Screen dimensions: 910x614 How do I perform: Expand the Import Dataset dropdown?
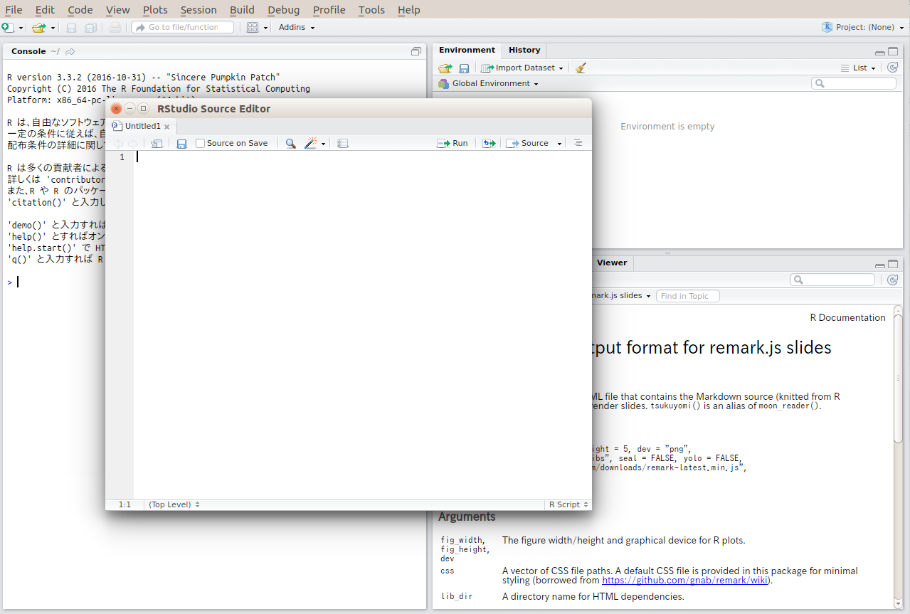pyautogui.click(x=561, y=67)
